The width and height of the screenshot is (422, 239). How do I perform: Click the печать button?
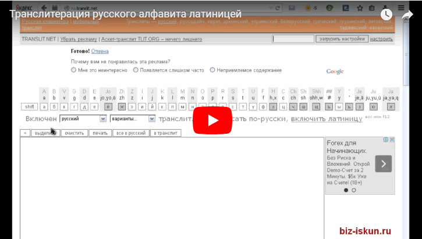[100, 133]
